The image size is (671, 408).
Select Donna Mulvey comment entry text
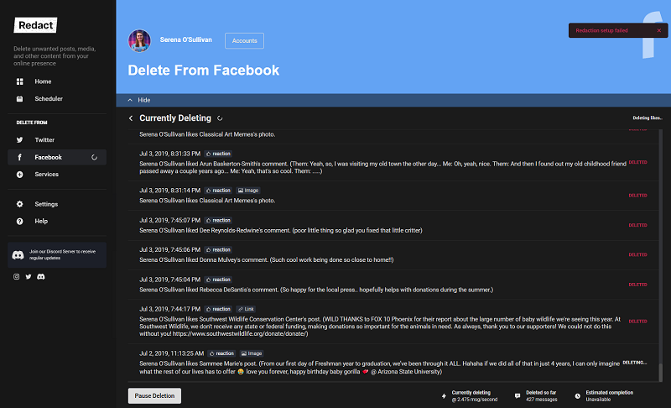pos(266,260)
